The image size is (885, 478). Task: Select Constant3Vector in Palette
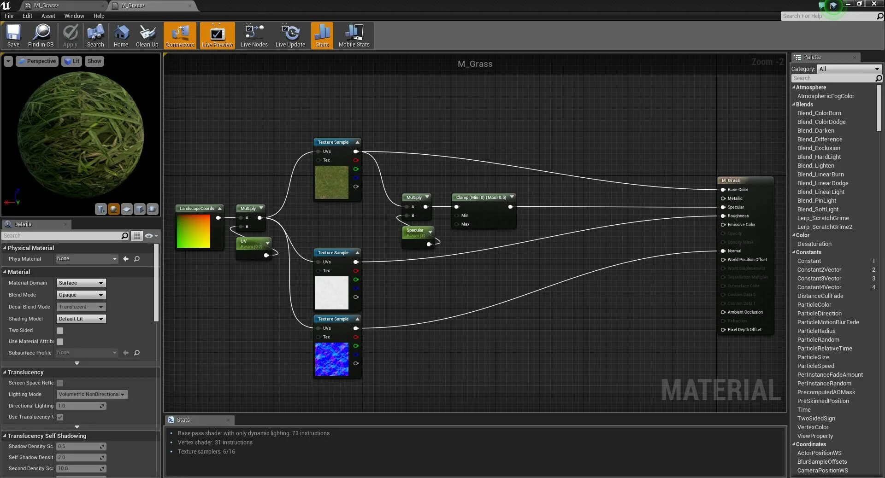tap(819, 279)
